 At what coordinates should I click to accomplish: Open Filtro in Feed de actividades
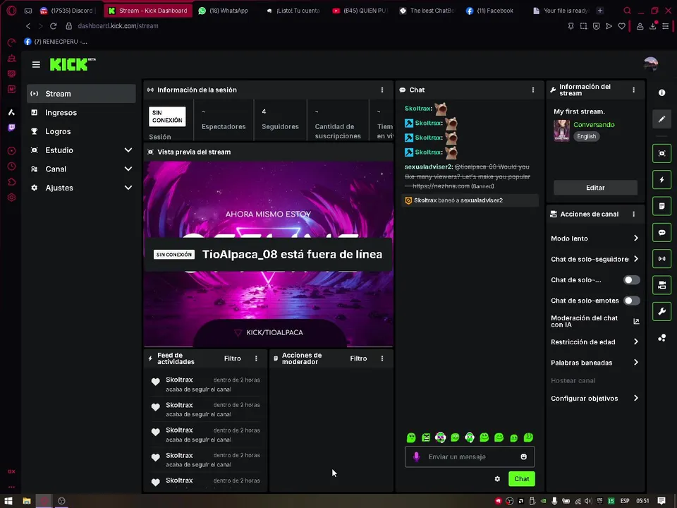point(232,358)
